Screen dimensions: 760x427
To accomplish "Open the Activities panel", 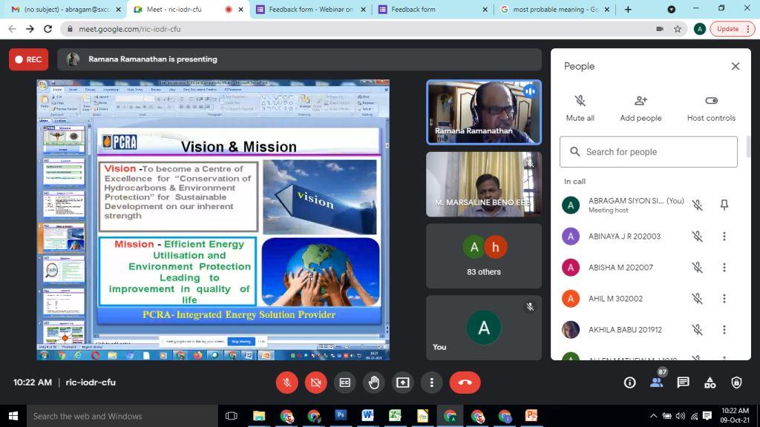I will click(x=710, y=383).
